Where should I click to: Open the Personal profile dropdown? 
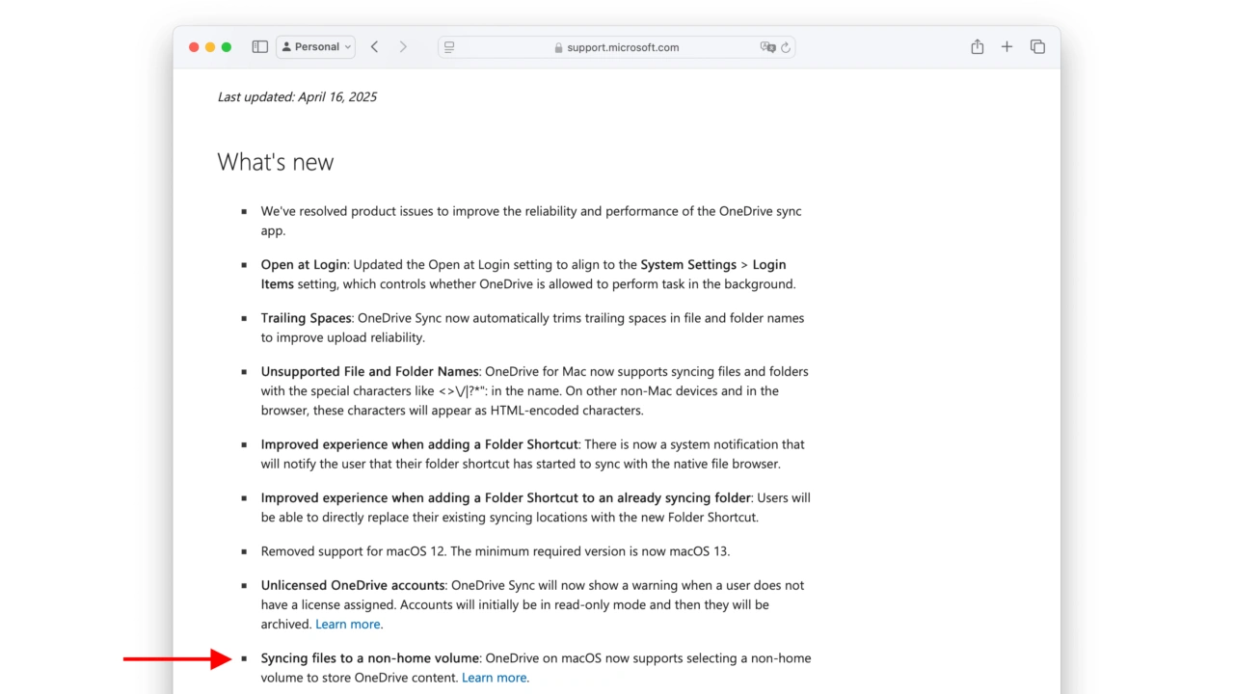click(316, 46)
